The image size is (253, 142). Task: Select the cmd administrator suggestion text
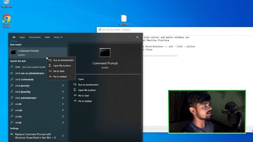tap(26, 98)
